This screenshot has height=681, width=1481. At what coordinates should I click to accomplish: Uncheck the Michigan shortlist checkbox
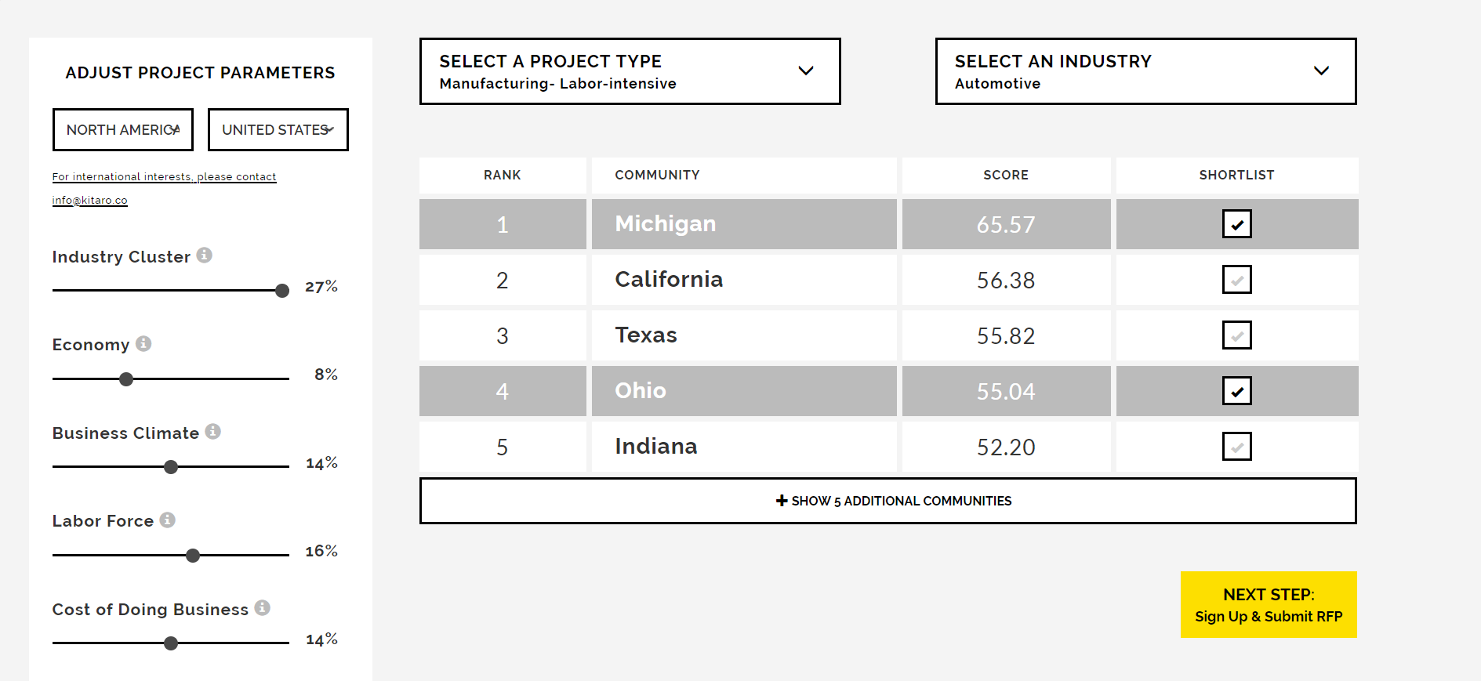point(1236,224)
